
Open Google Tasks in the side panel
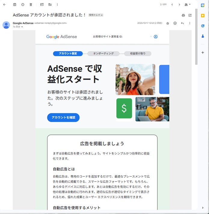click(203, 26)
